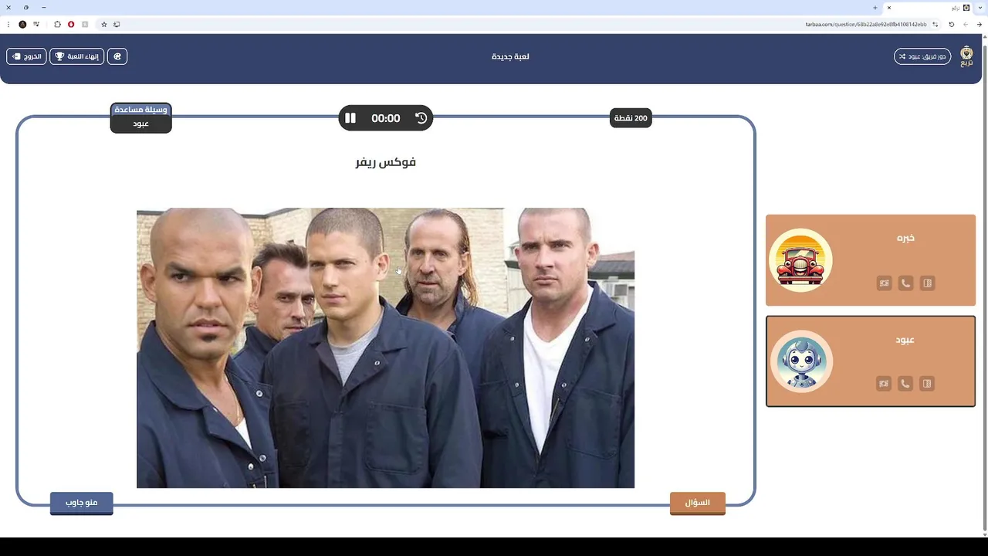This screenshot has height=556, width=988.
Task: Click the gray square extension icon
Action: click(85, 25)
